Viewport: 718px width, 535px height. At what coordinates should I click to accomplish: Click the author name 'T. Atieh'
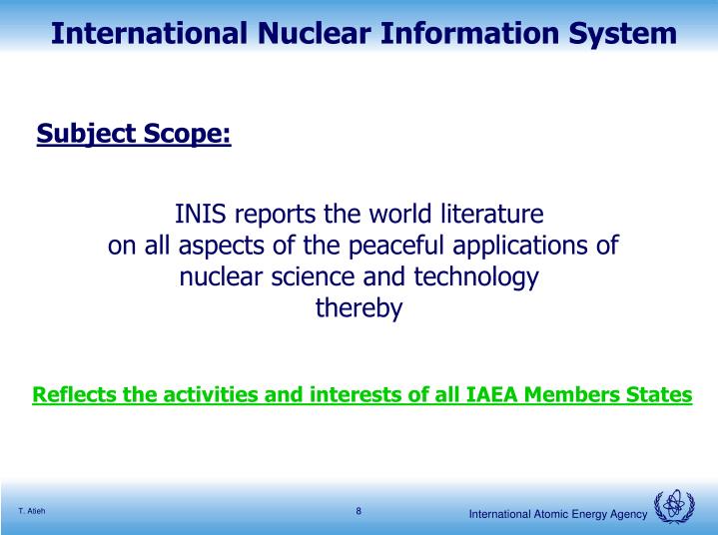tap(32, 511)
